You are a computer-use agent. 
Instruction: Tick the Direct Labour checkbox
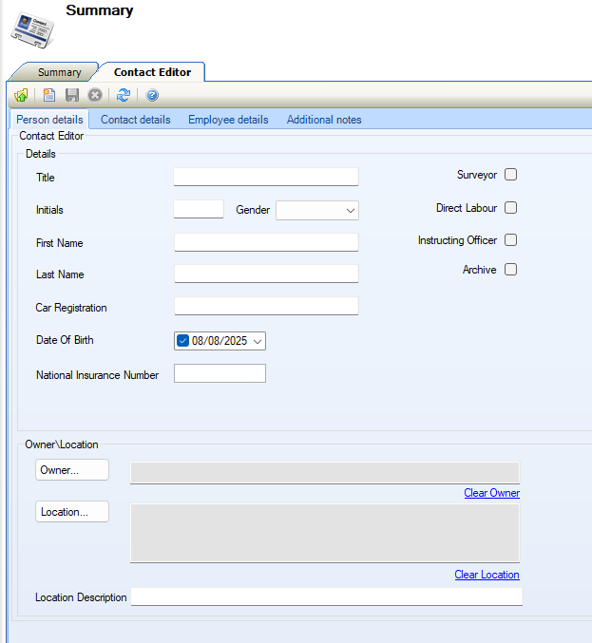click(x=511, y=208)
